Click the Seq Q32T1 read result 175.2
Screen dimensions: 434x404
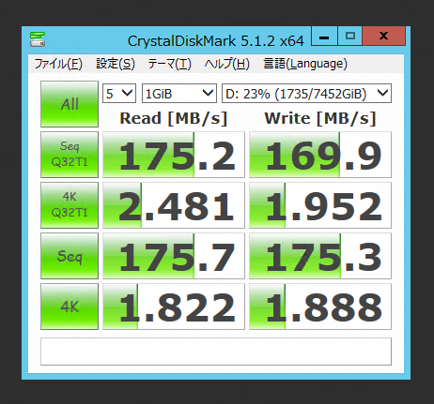[174, 155]
